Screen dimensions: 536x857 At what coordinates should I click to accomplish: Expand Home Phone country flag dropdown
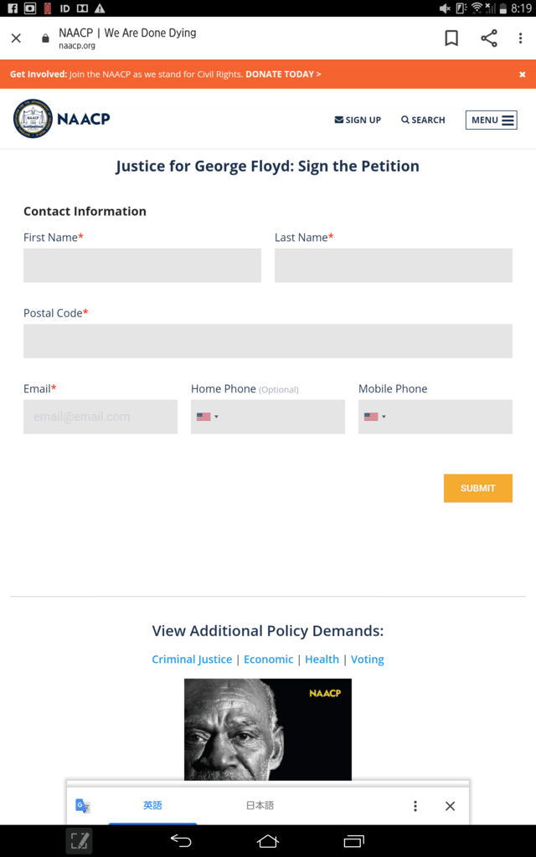(208, 417)
